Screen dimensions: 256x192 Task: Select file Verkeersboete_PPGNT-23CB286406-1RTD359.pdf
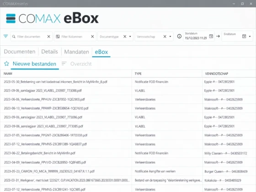coord(46,135)
